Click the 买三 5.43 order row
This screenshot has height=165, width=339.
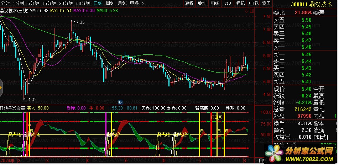point(305,68)
